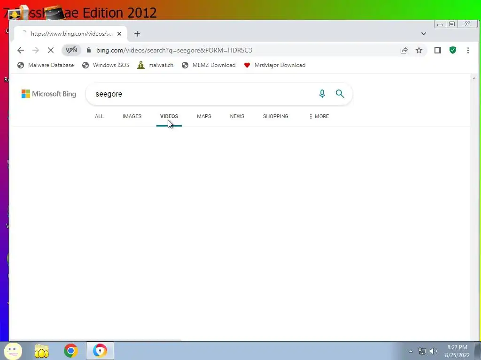Stop loading the page

coord(51,50)
